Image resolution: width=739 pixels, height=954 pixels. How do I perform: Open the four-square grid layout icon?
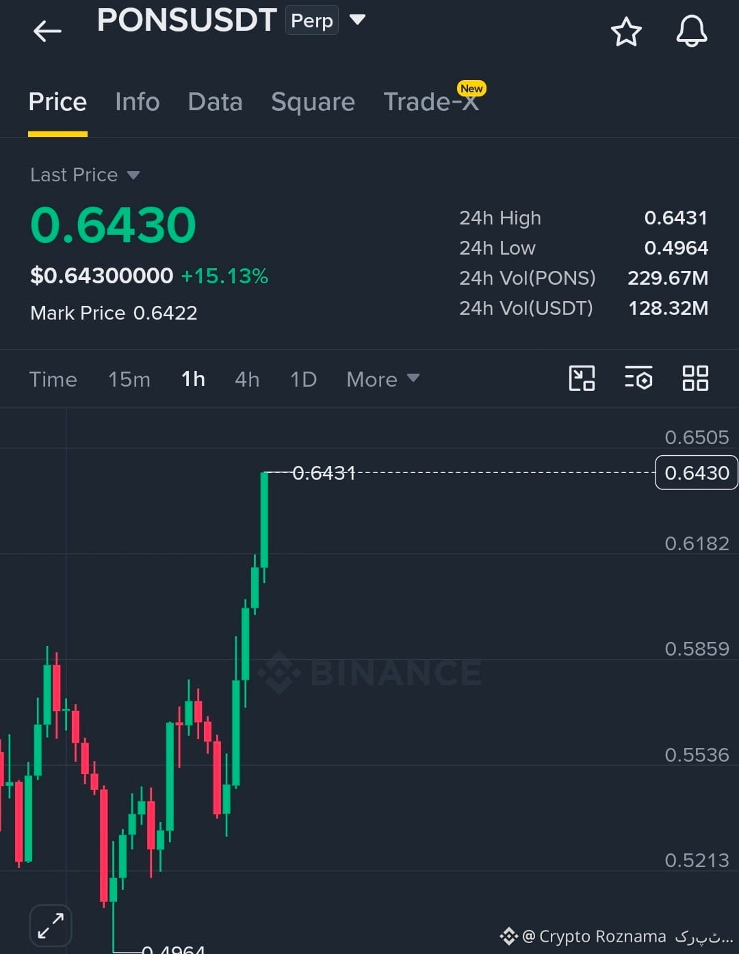pos(695,378)
